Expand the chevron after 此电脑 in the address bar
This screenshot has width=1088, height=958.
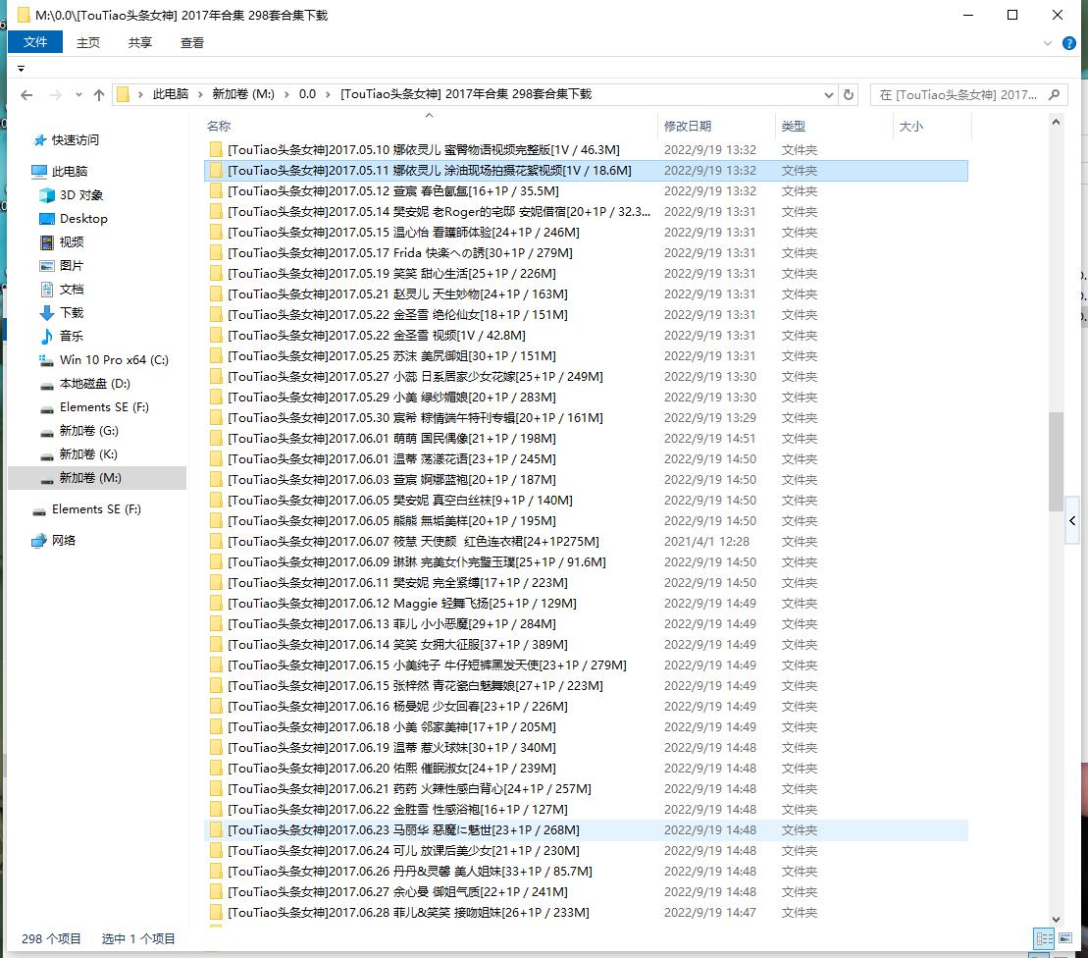(x=200, y=94)
